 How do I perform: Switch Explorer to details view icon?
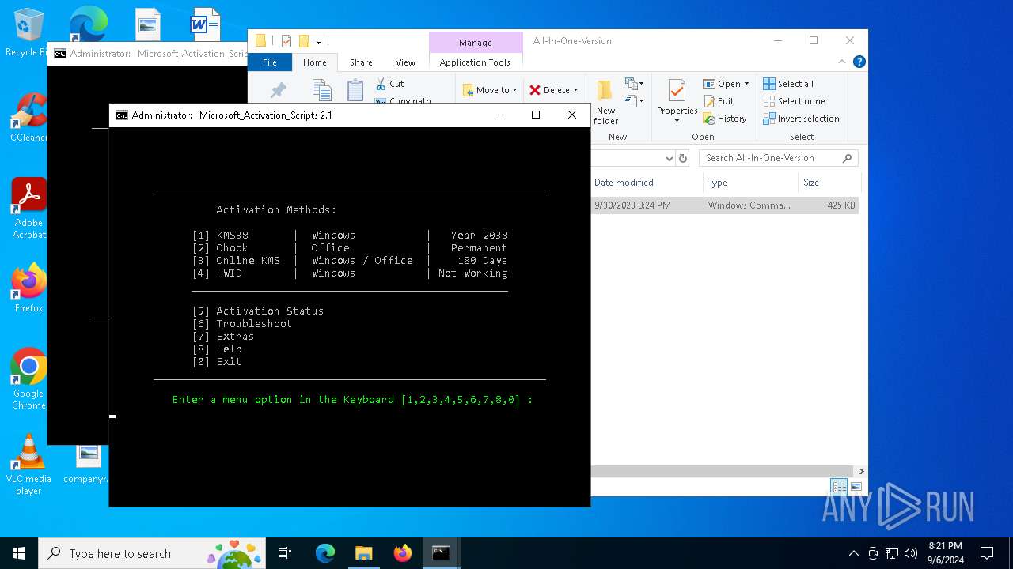coord(839,487)
